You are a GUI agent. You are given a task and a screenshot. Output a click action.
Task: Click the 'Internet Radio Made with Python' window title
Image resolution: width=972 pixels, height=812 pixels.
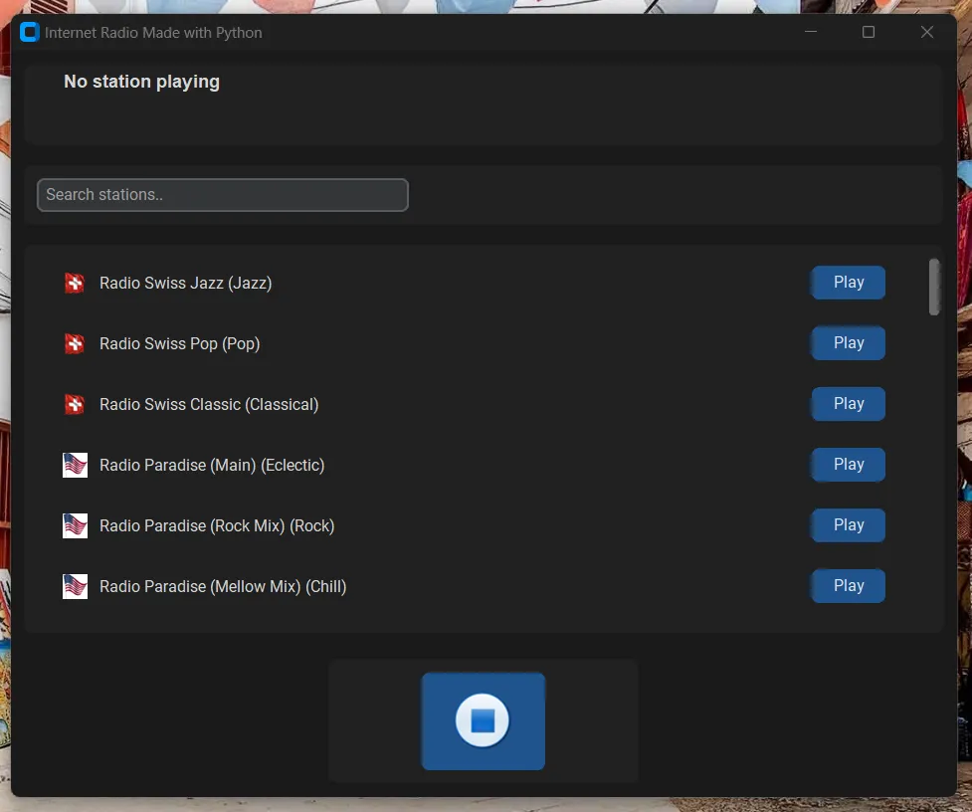tap(153, 33)
